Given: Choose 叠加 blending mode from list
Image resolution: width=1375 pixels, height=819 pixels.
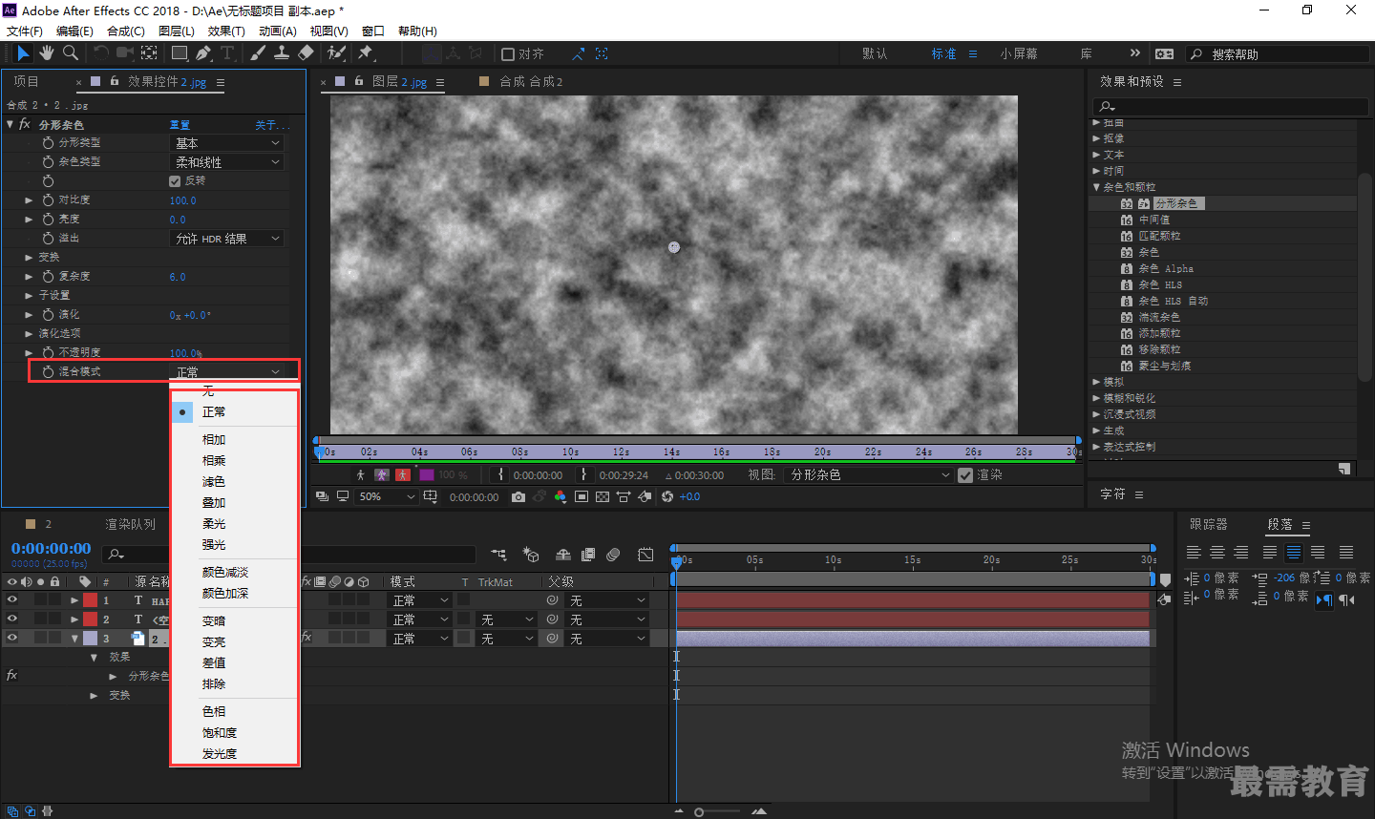Looking at the screenshot, I should 214,503.
